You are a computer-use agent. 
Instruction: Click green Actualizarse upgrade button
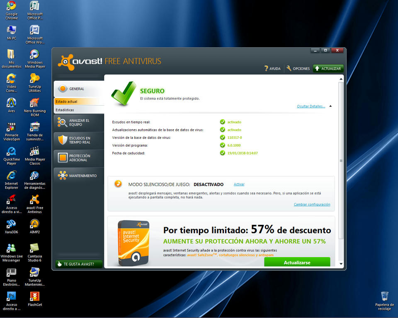(297, 262)
